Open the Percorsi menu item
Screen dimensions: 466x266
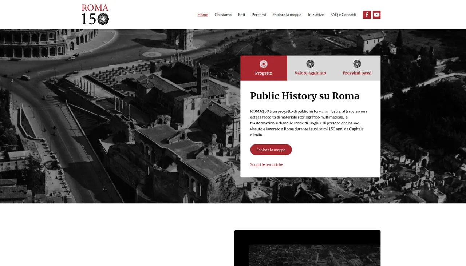click(258, 15)
